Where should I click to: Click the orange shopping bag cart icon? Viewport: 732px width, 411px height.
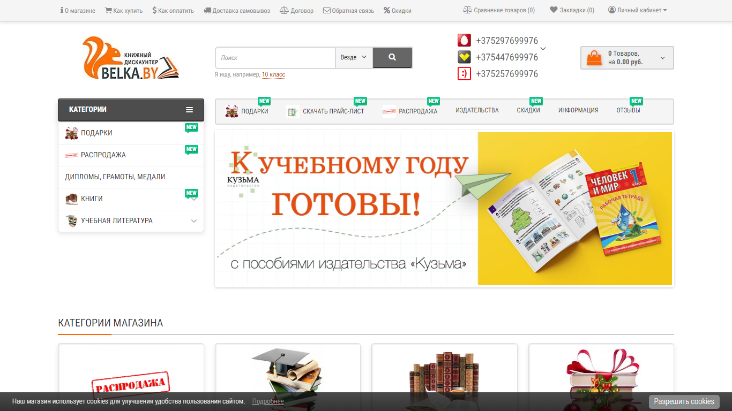594,58
